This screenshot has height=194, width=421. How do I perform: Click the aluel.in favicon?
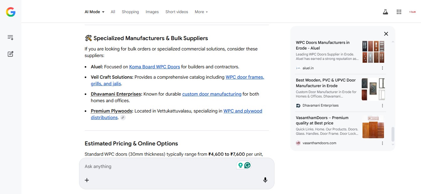[x=298, y=68]
